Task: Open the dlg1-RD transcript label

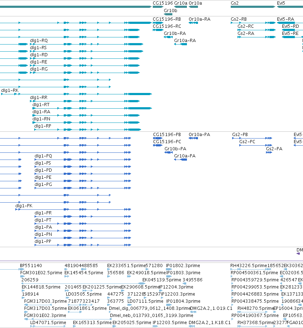Action: (39, 55)
